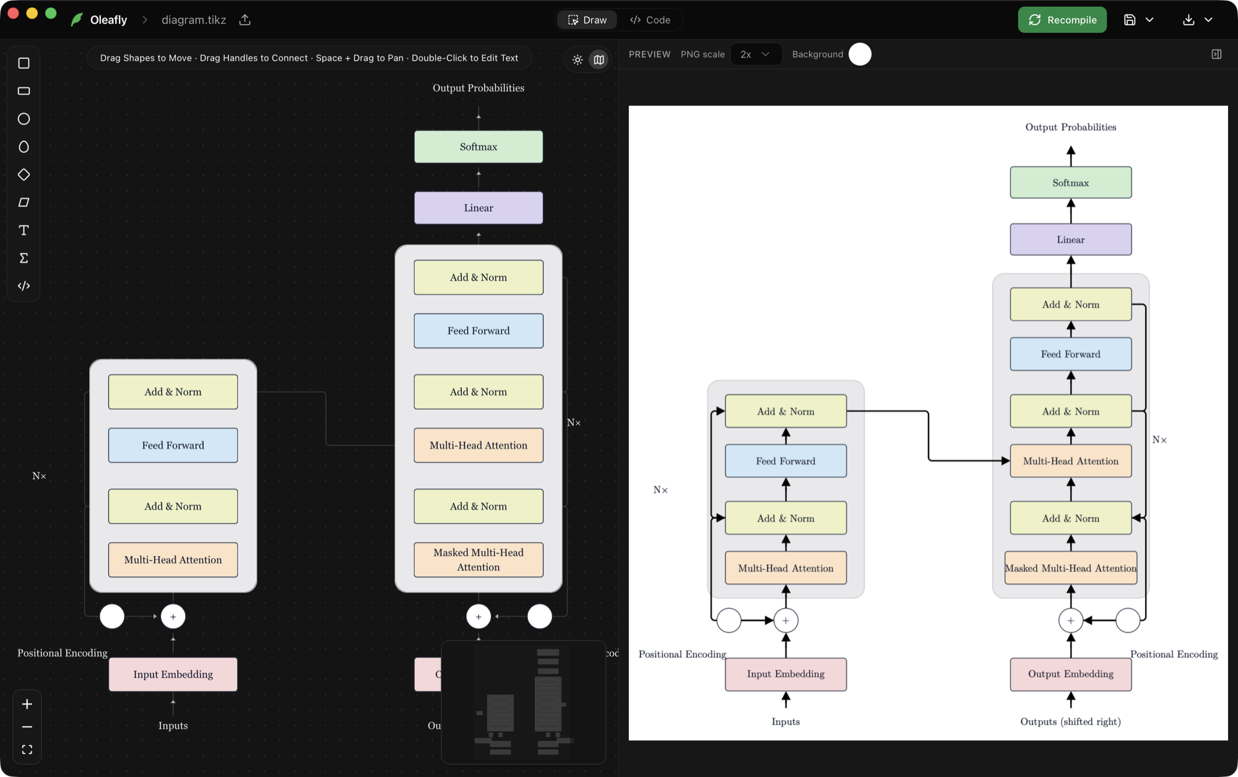
Task: Select the circle shape tool
Action: pyautogui.click(x=24, y=119)
